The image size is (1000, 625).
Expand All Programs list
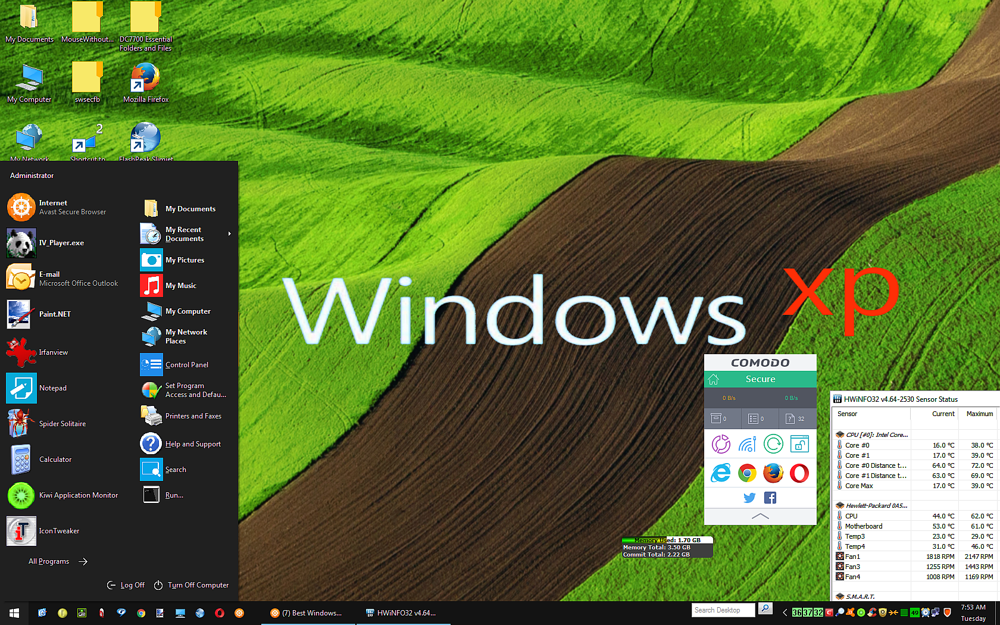click(x=58, y=561)
